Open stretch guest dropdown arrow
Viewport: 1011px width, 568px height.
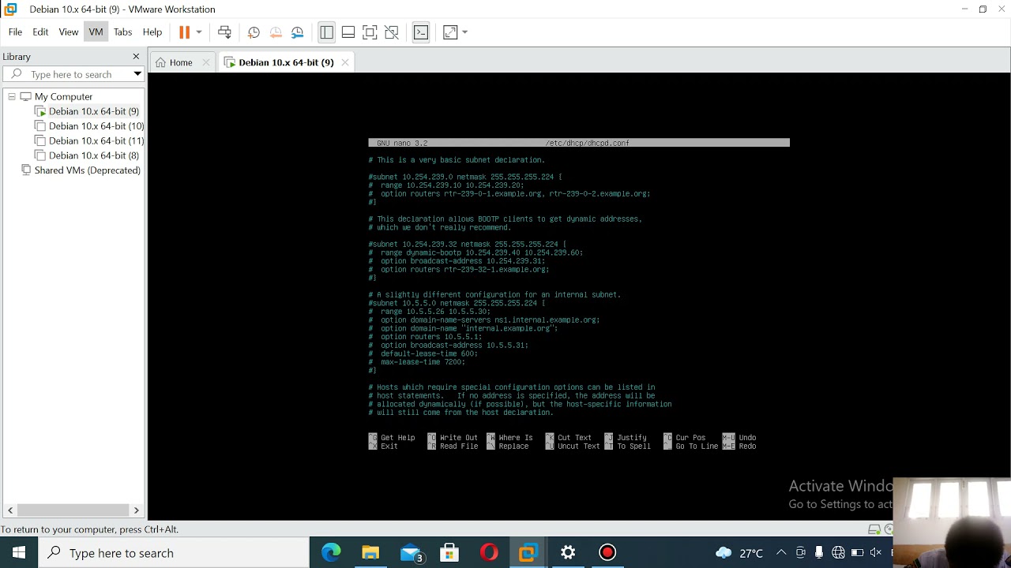[x=464, y=32]
